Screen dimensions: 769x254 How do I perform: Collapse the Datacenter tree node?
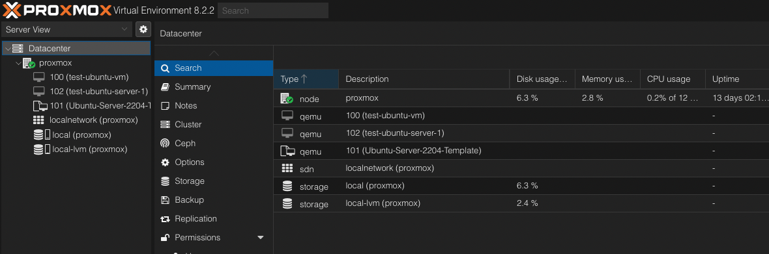pos(7,48)
